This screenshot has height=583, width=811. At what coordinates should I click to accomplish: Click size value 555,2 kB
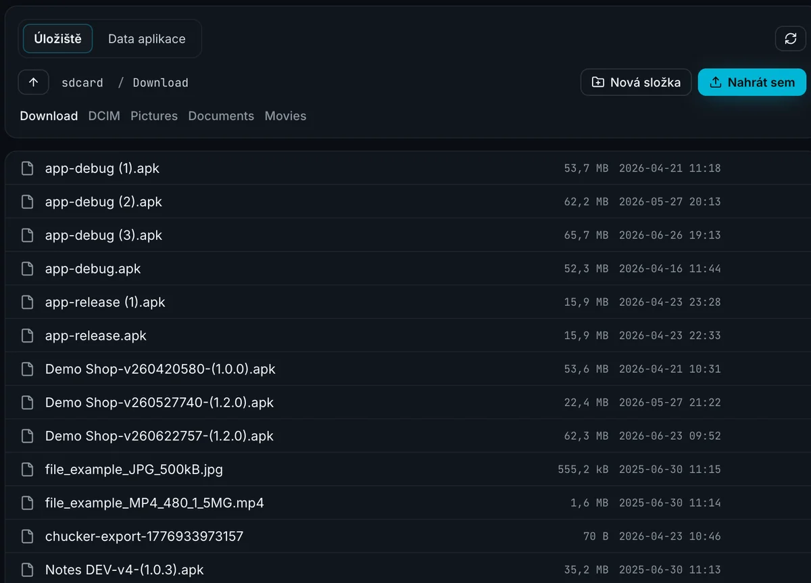[583, 470]
